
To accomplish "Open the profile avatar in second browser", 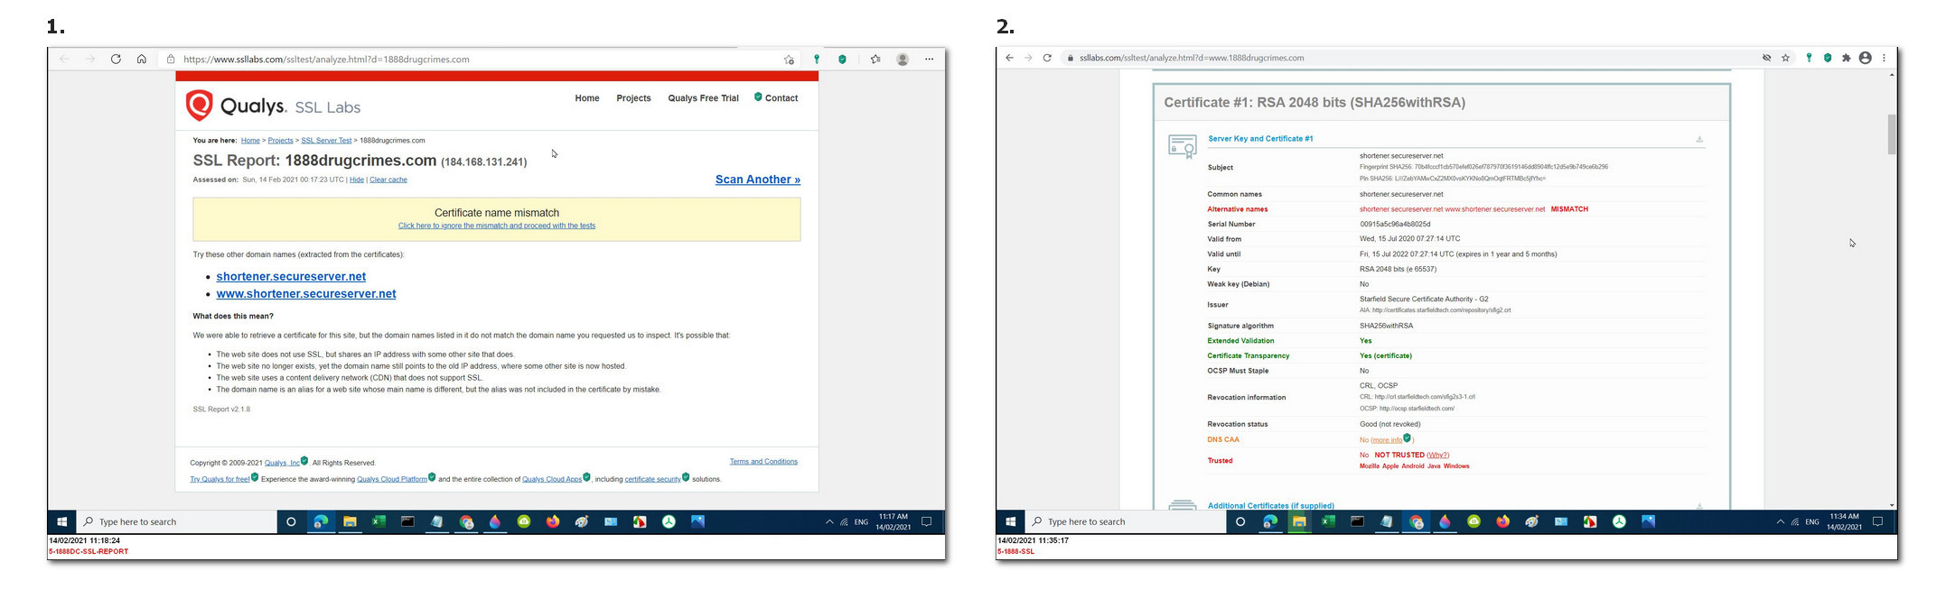I will 1865,58.
